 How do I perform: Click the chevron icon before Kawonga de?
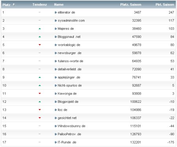click(55, 93)
